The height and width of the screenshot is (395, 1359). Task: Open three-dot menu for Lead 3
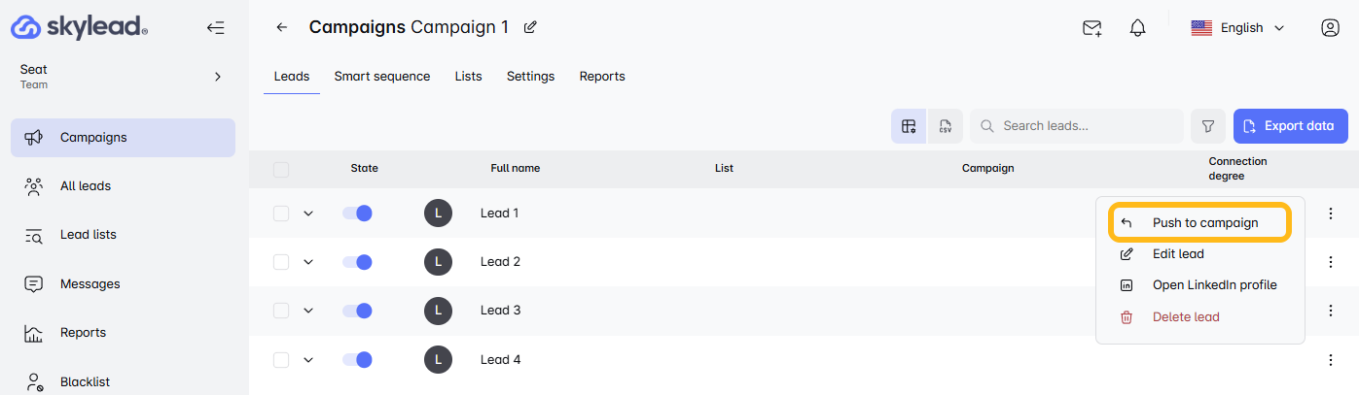(x=1330, y=311)
